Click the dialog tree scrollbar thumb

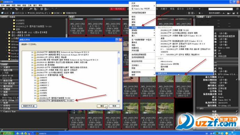[x=119, y=61]
